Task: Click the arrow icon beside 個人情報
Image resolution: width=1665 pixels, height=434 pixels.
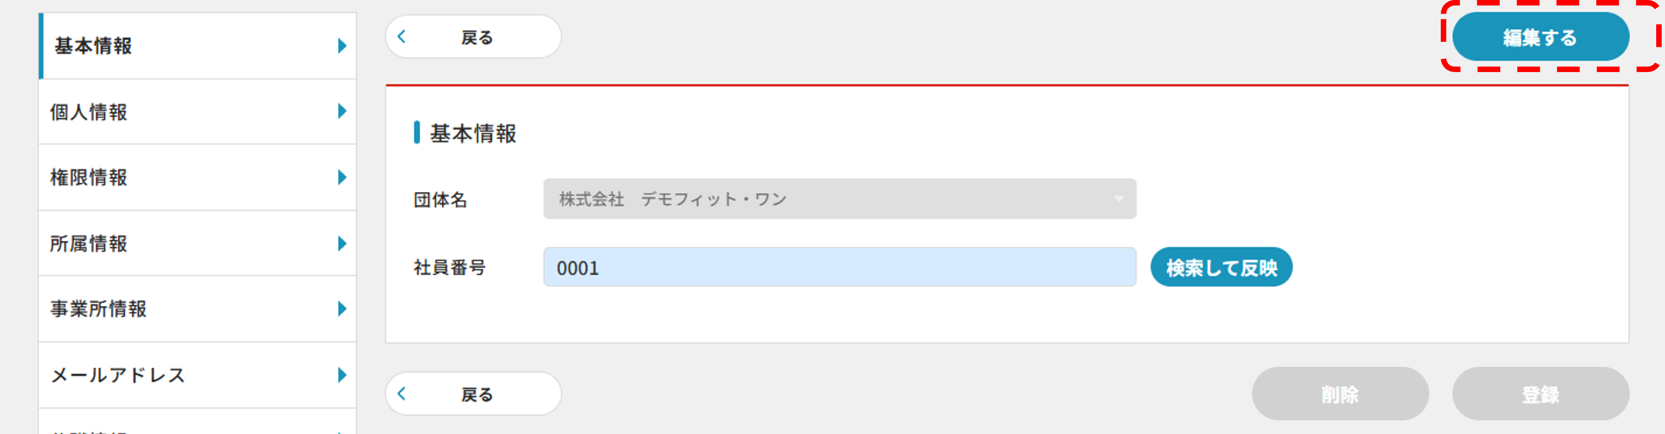Action: (342, 112)
